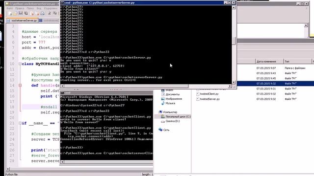This screenshot has width=314, height=176.
Task: Click up arrow of top cmd vertical scrollbar
Action: [234, 7]
